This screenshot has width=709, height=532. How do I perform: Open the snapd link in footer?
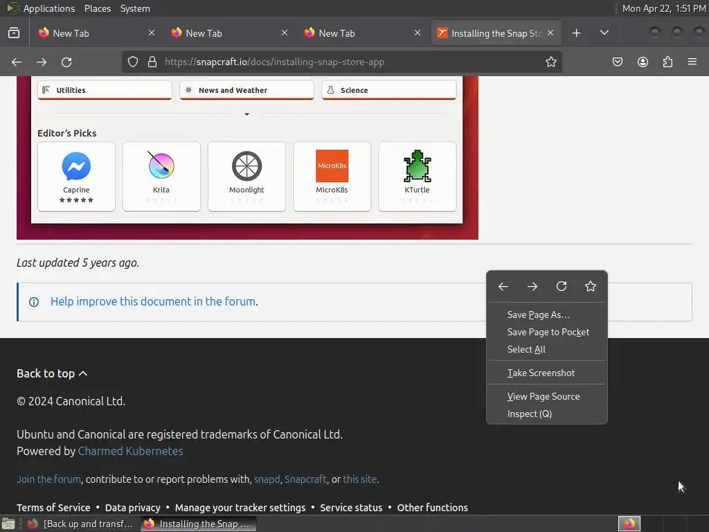coord(267,479)
